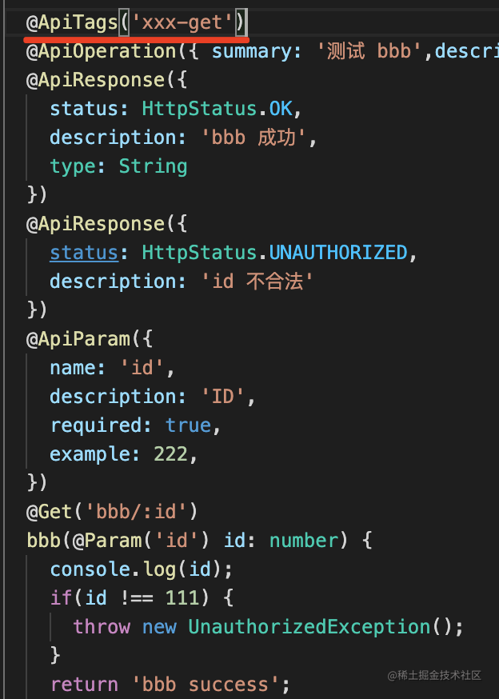Click the required: true value

(x=188, y=425)
